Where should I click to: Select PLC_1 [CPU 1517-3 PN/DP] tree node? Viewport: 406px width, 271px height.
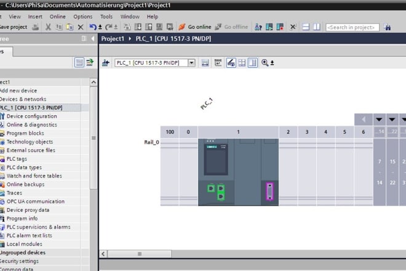point(31,108)
